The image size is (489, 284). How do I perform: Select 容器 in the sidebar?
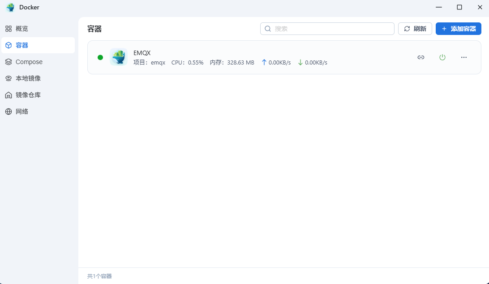(38, 45)
